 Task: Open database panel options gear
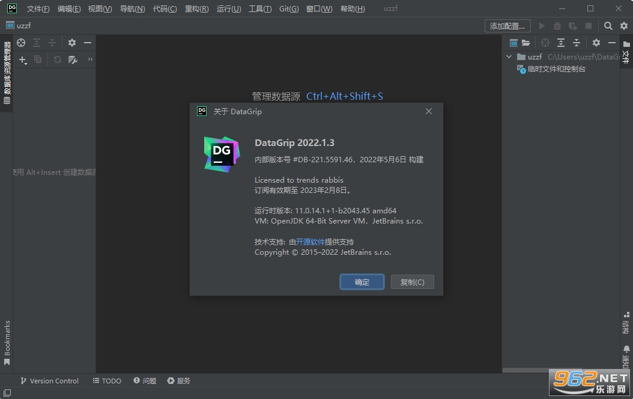(72, 43)
